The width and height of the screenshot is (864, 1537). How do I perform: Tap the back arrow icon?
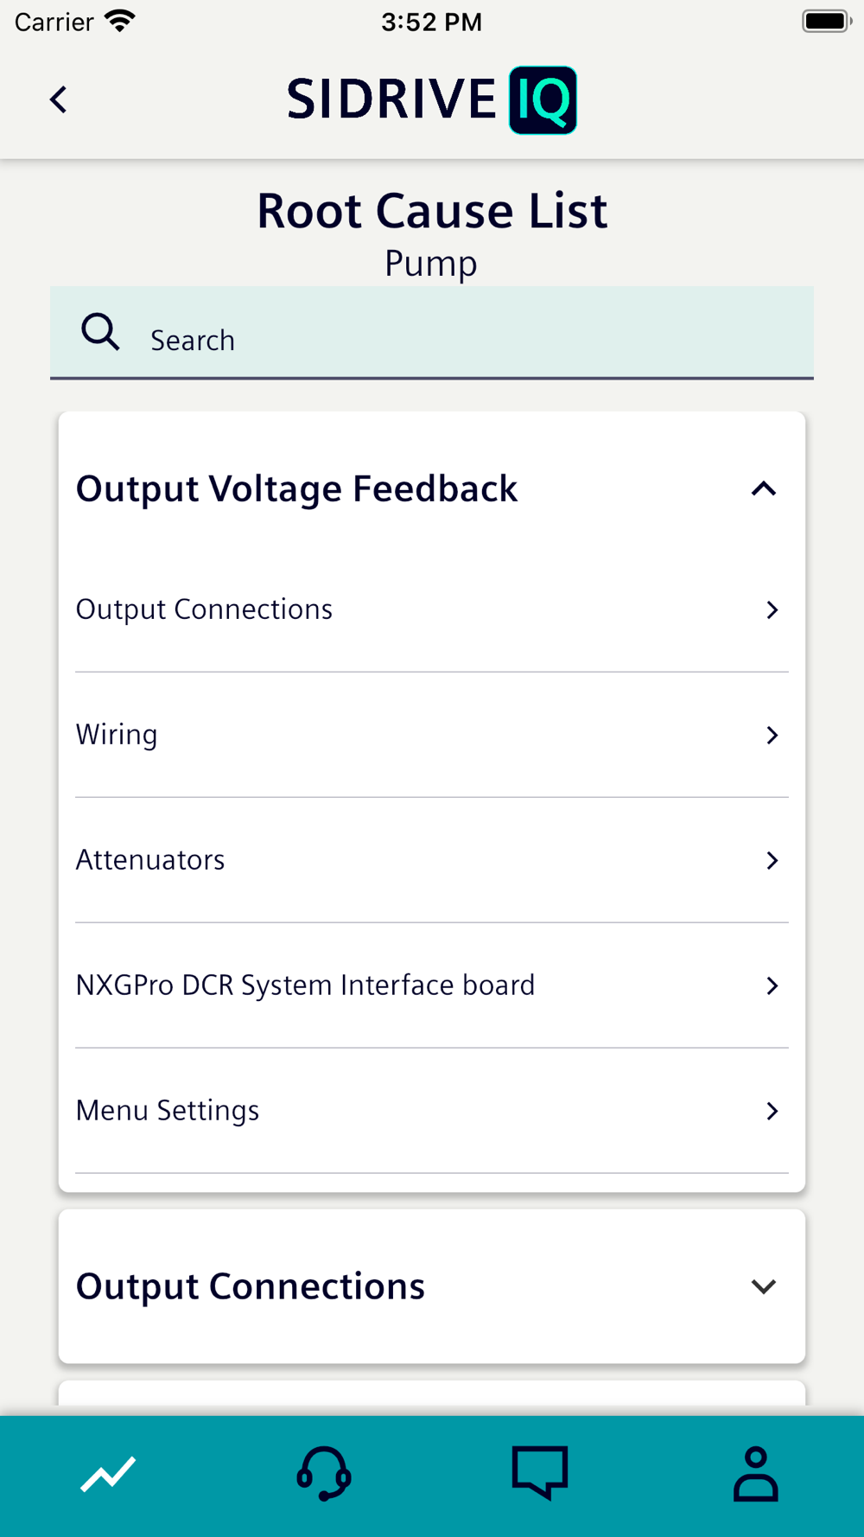[x=59, y=99]
